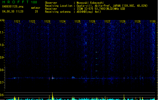Screen dimensions: 158x100
Task: Click the 1123 time marker
Action: pyautogui.click(x=47, y=21)
